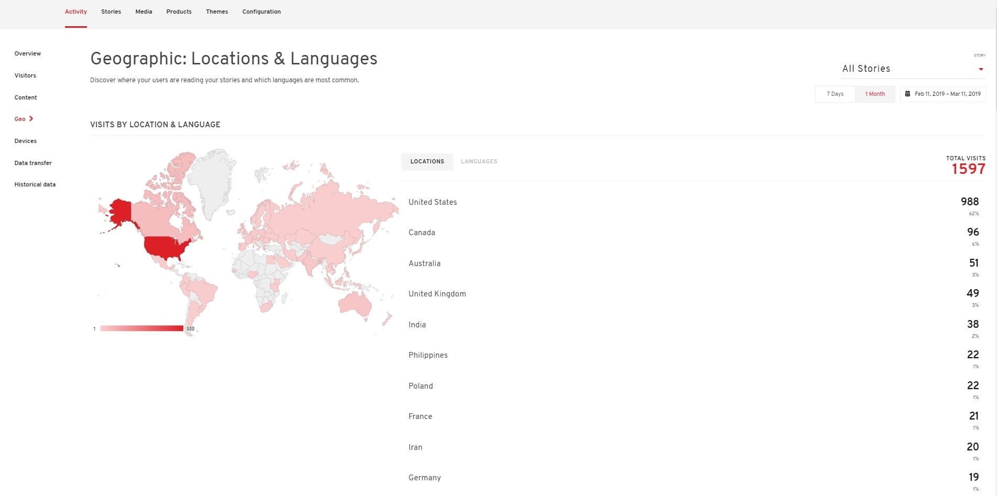Select the Geo sidebar item
Image resolution: width=997 pixels, height=496 pixels.
pyautogui.click(x=20, y=119)
